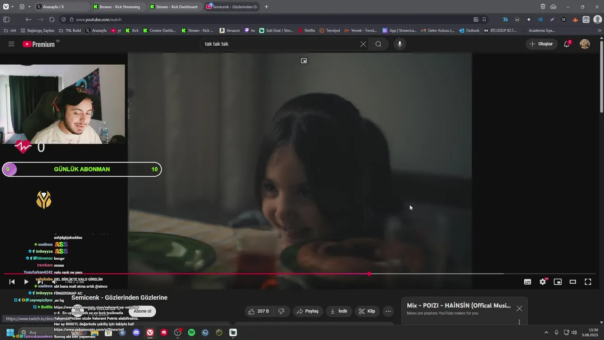
Task: Clear the search box text with X
Action: pyautogui.click(x=363, y=44)
